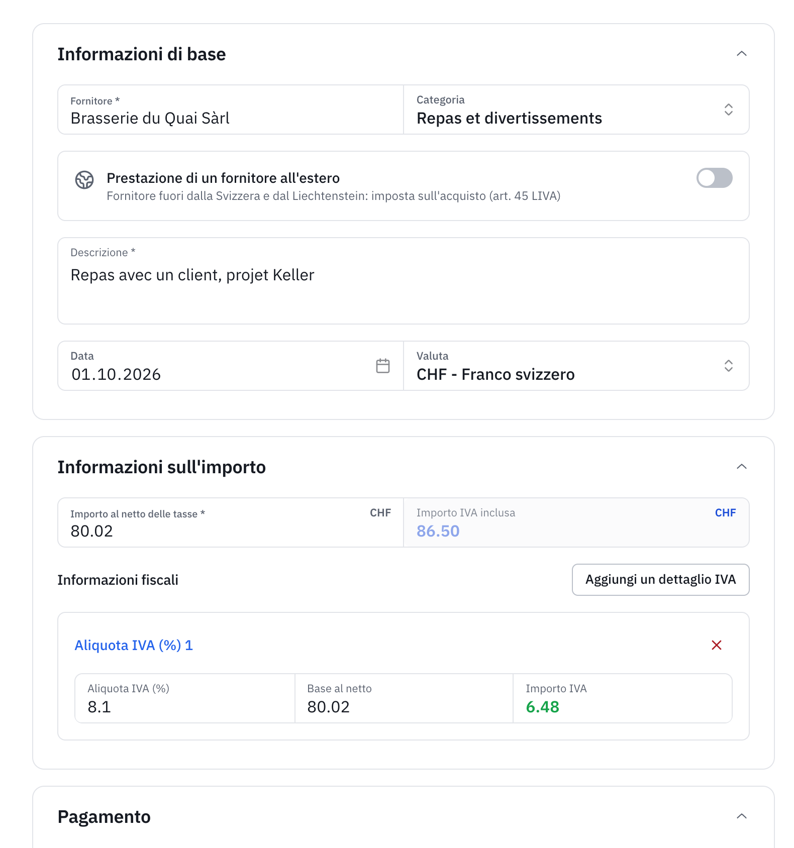Click the blue CHF label in Importo IVA inclusa
This screenshot has width=794, height=848.
[x=725, y=513]
